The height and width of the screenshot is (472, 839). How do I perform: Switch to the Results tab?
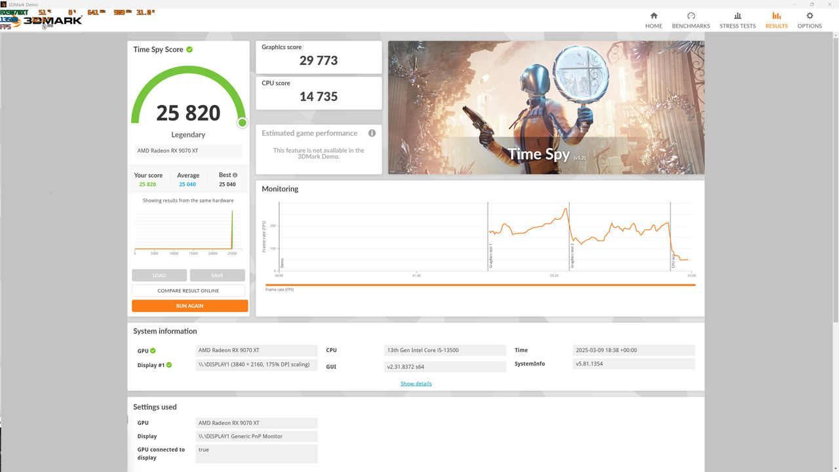pyautogui.click(x=777, y=20)
